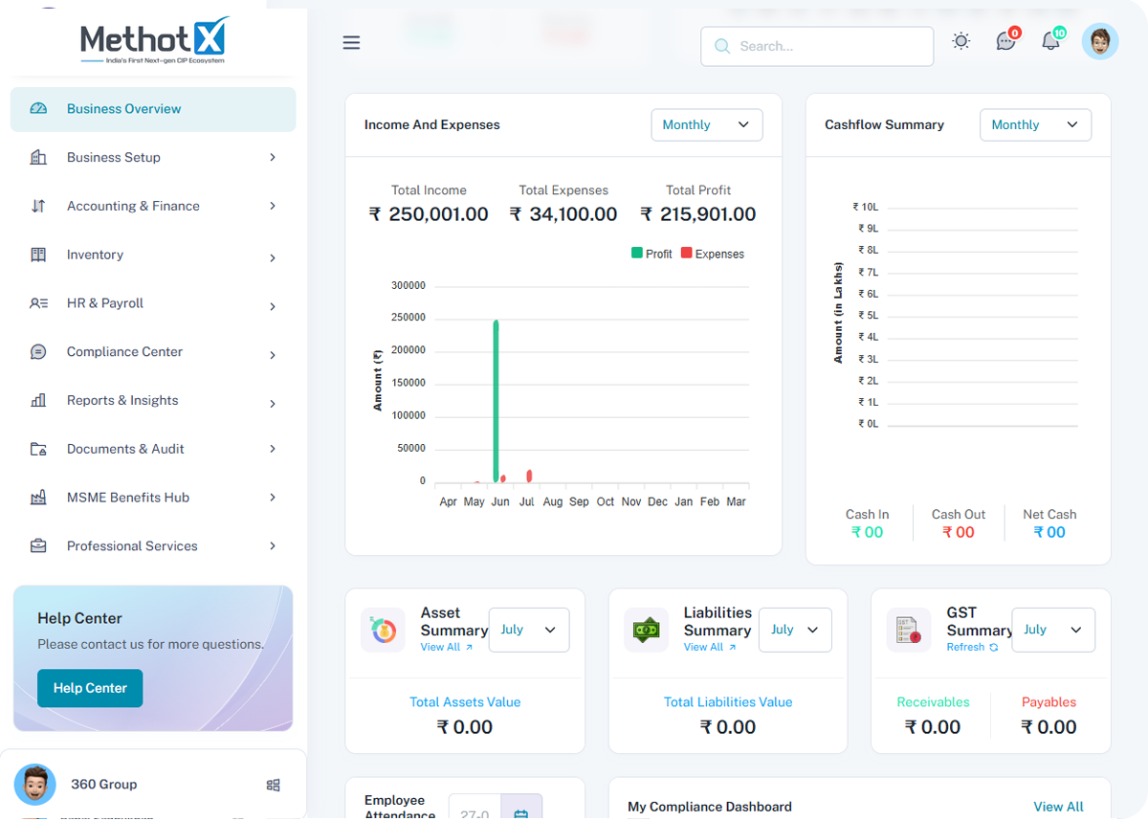Open Cashflow Summary Monthly dropdown
This screenshot has height=821, width=1148.
1035,125
